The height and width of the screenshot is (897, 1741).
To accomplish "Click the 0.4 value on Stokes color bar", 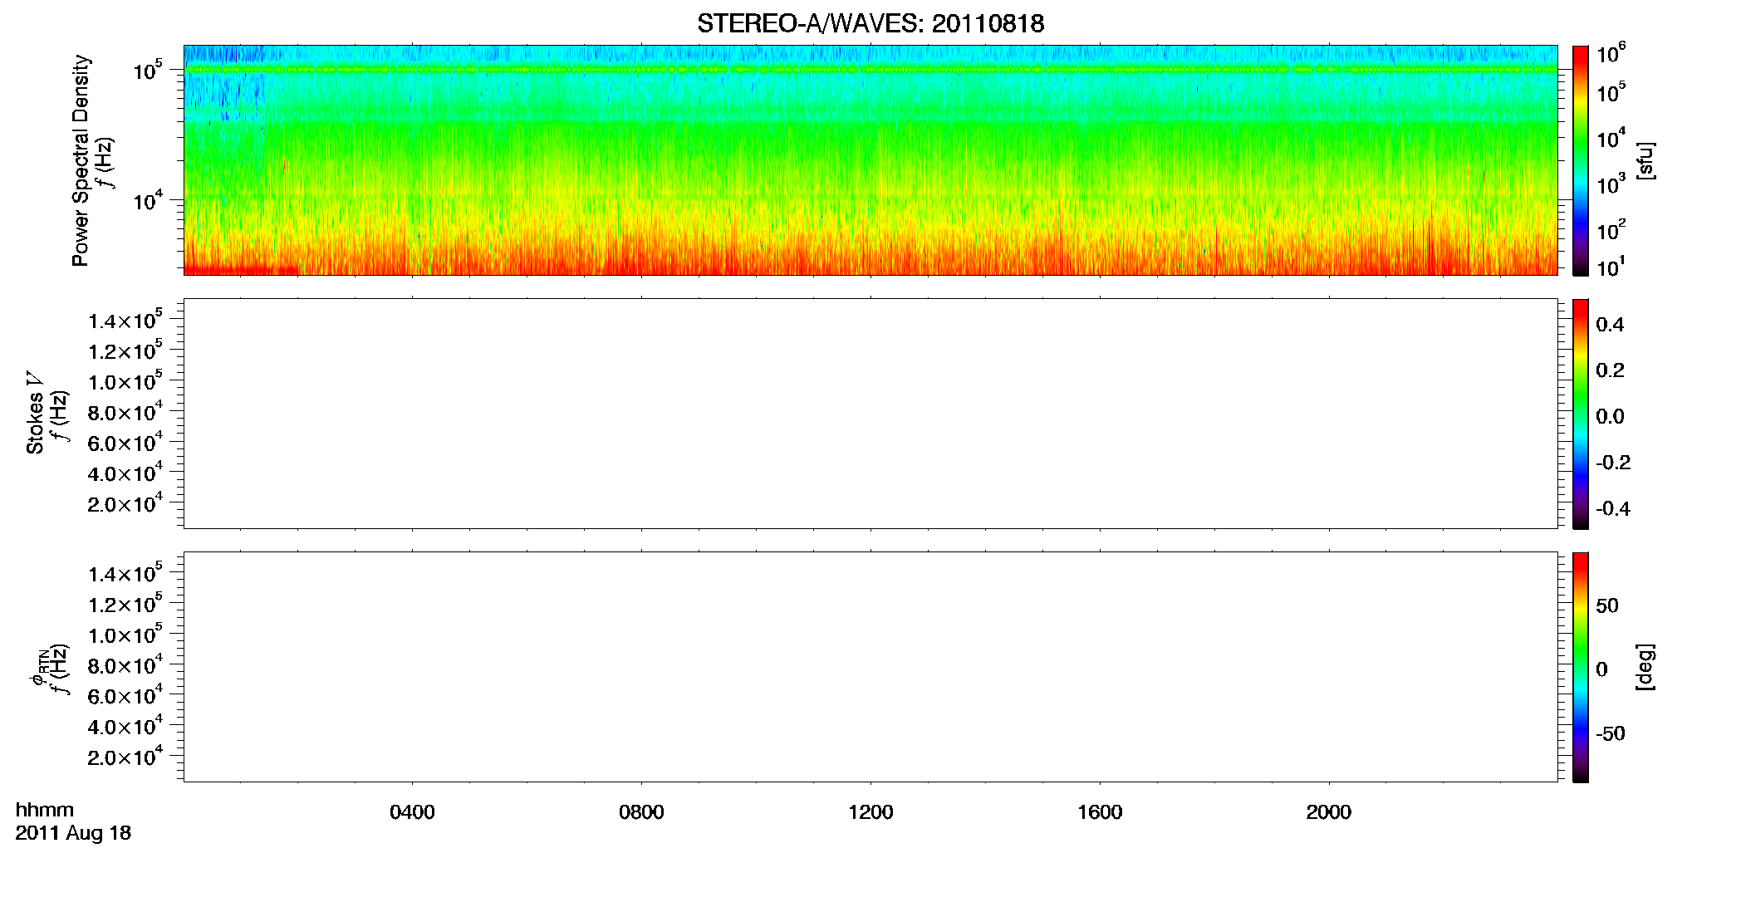I will 1610,325.
